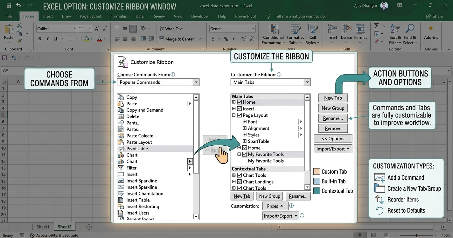Open the Merge & Center dropdown arrow
This screenshot has height=238, width=453.
(200, 39)
